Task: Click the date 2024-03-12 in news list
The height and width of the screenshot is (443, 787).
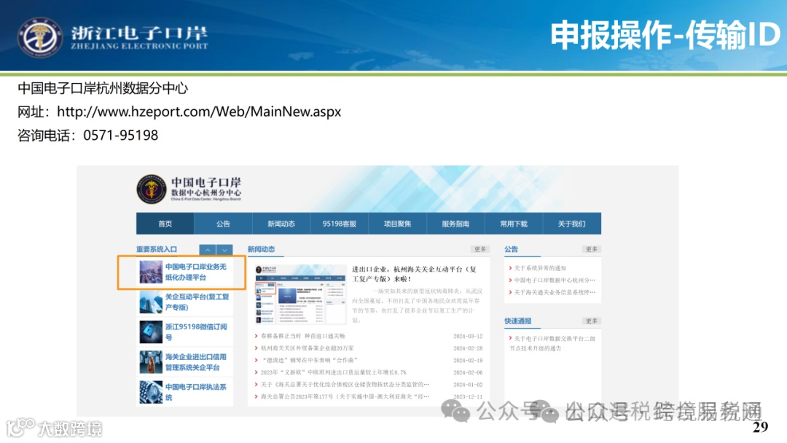Action: point(468,336)
